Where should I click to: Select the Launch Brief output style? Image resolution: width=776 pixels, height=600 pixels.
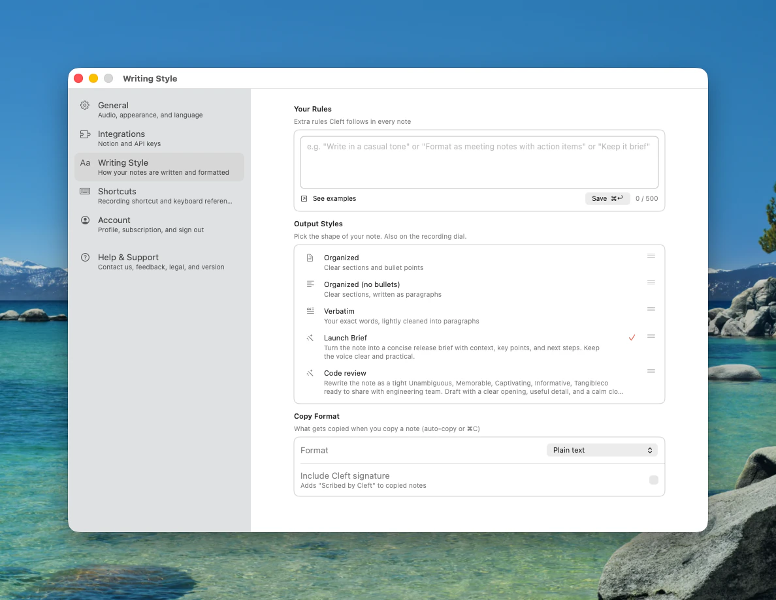tap(479, 347)
